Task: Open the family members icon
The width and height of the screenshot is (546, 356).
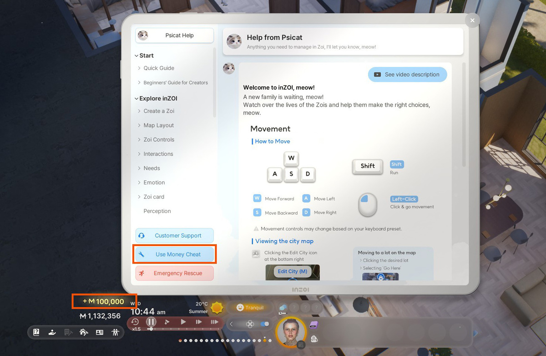Action: [115, 332]
